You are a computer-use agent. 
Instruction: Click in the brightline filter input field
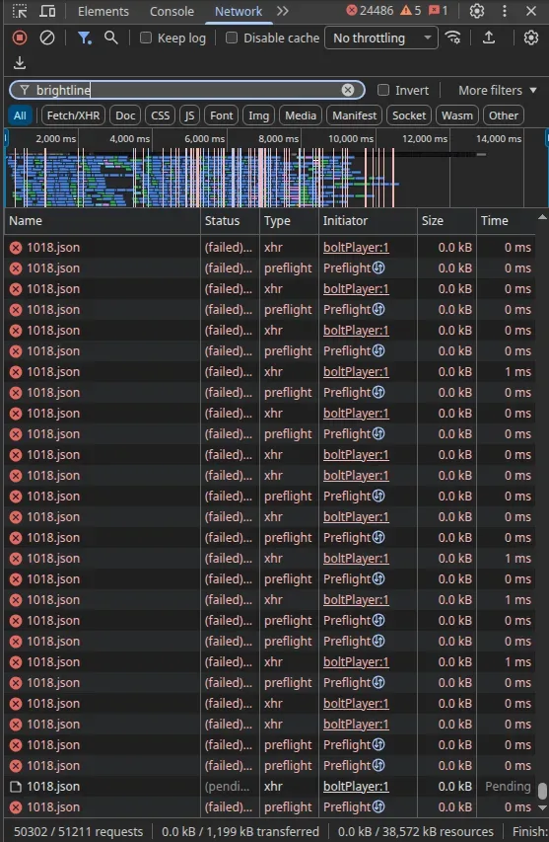[187, 90]
